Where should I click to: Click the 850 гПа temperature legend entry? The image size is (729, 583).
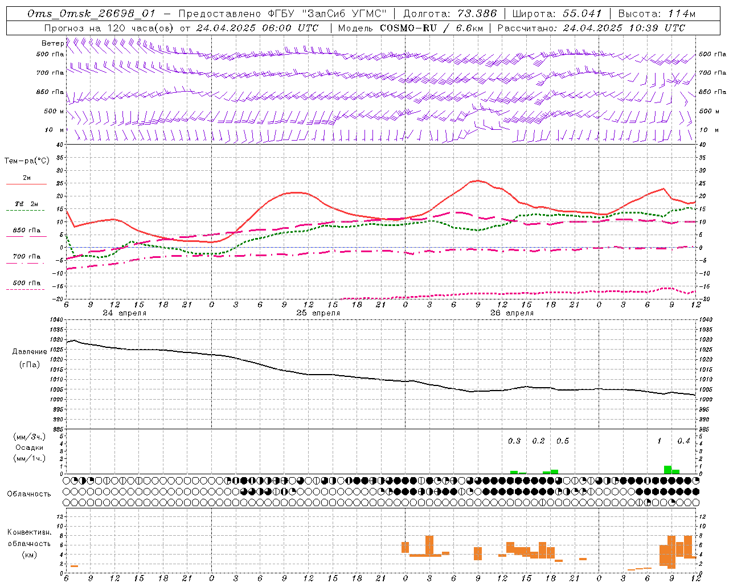click(27, 231)
